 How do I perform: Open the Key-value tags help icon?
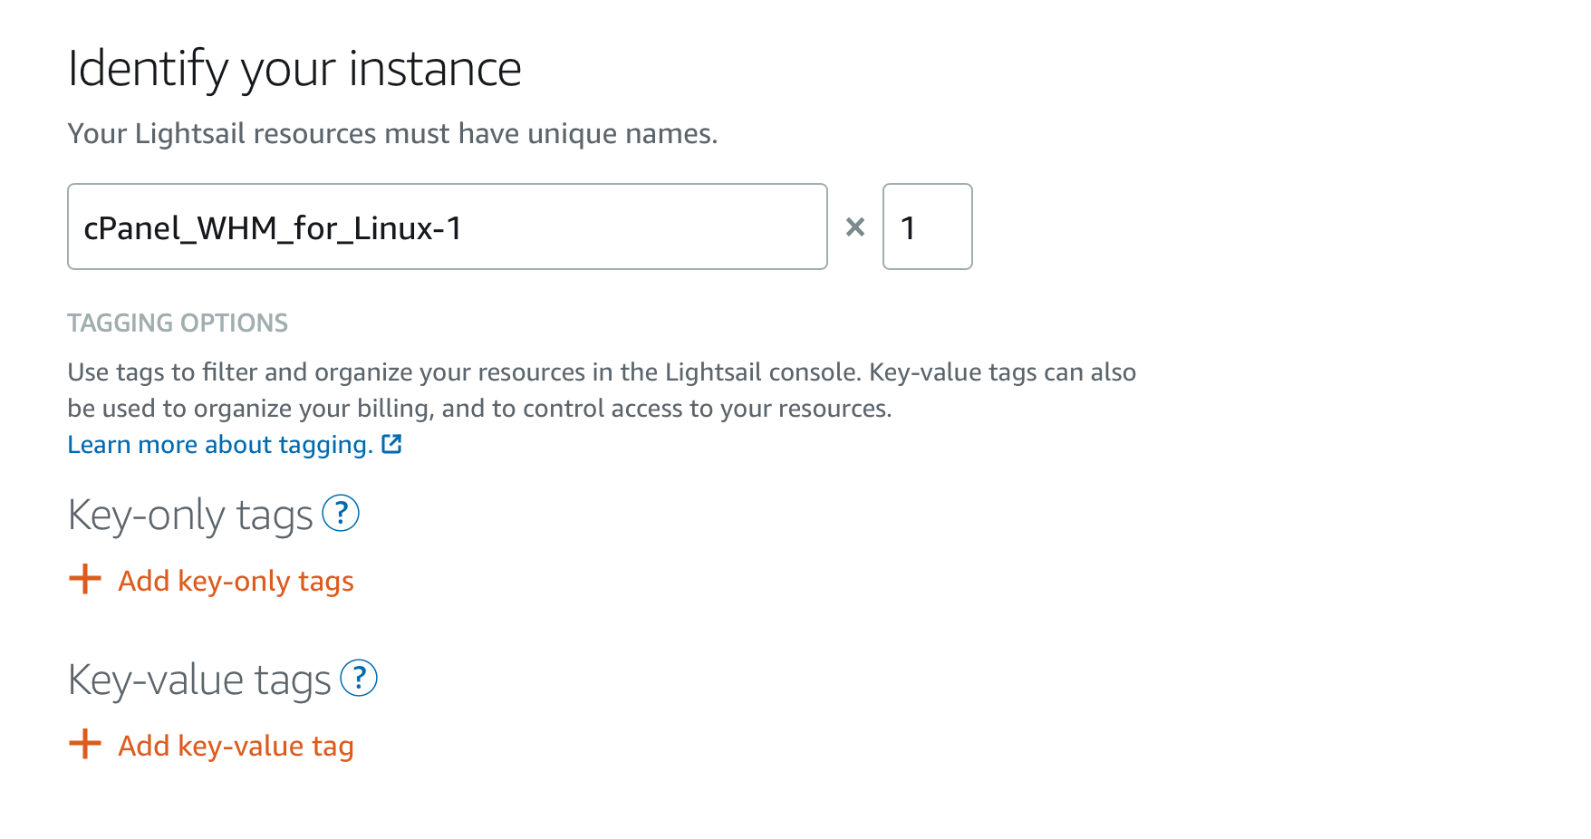(x=359, y=678)
